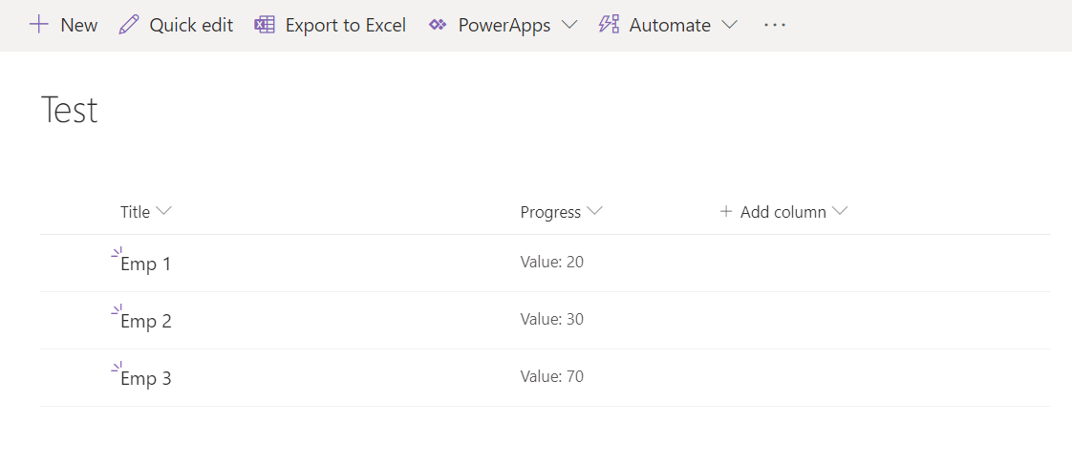Click the Title column header text
This screenshot has width=1072, height=465.
point(136,212)
